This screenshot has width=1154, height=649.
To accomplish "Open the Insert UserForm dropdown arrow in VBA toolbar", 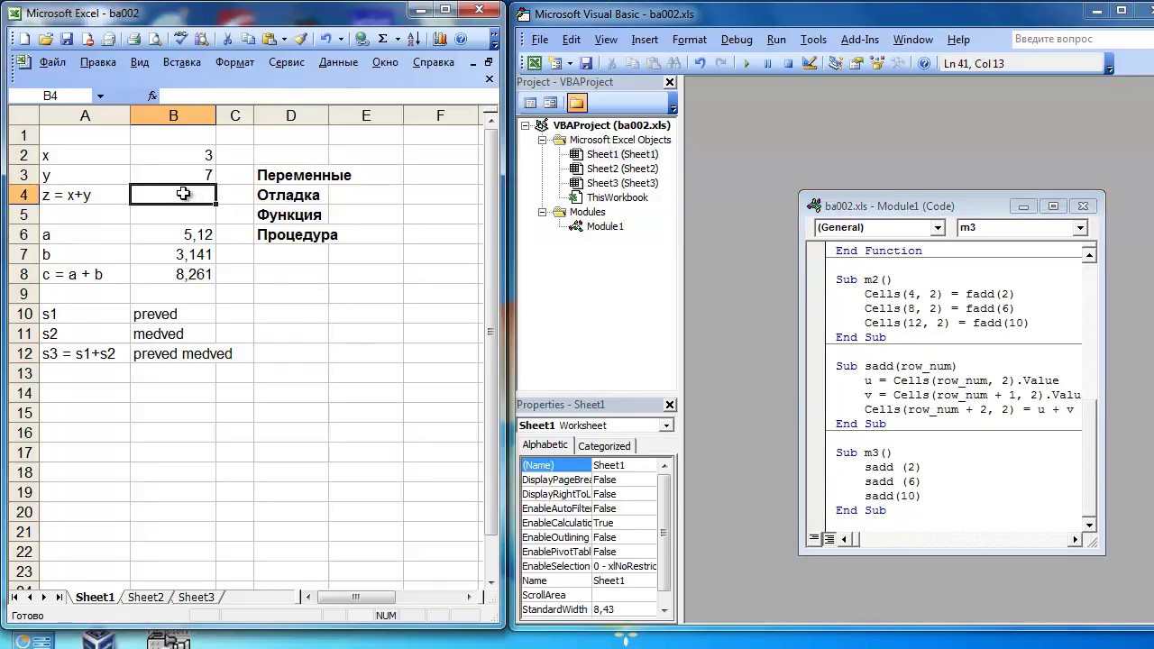I will (569, 63).
